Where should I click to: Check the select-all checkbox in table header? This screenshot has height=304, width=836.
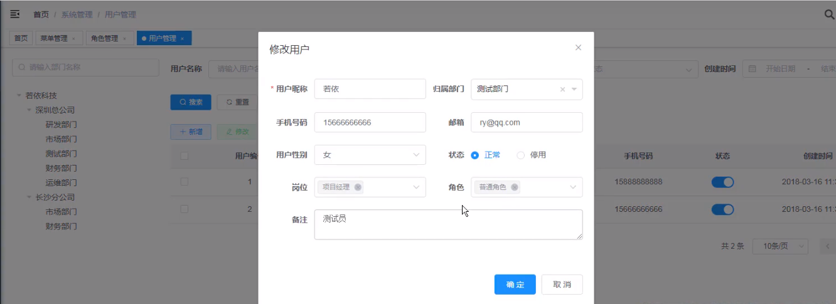[184, 156]
